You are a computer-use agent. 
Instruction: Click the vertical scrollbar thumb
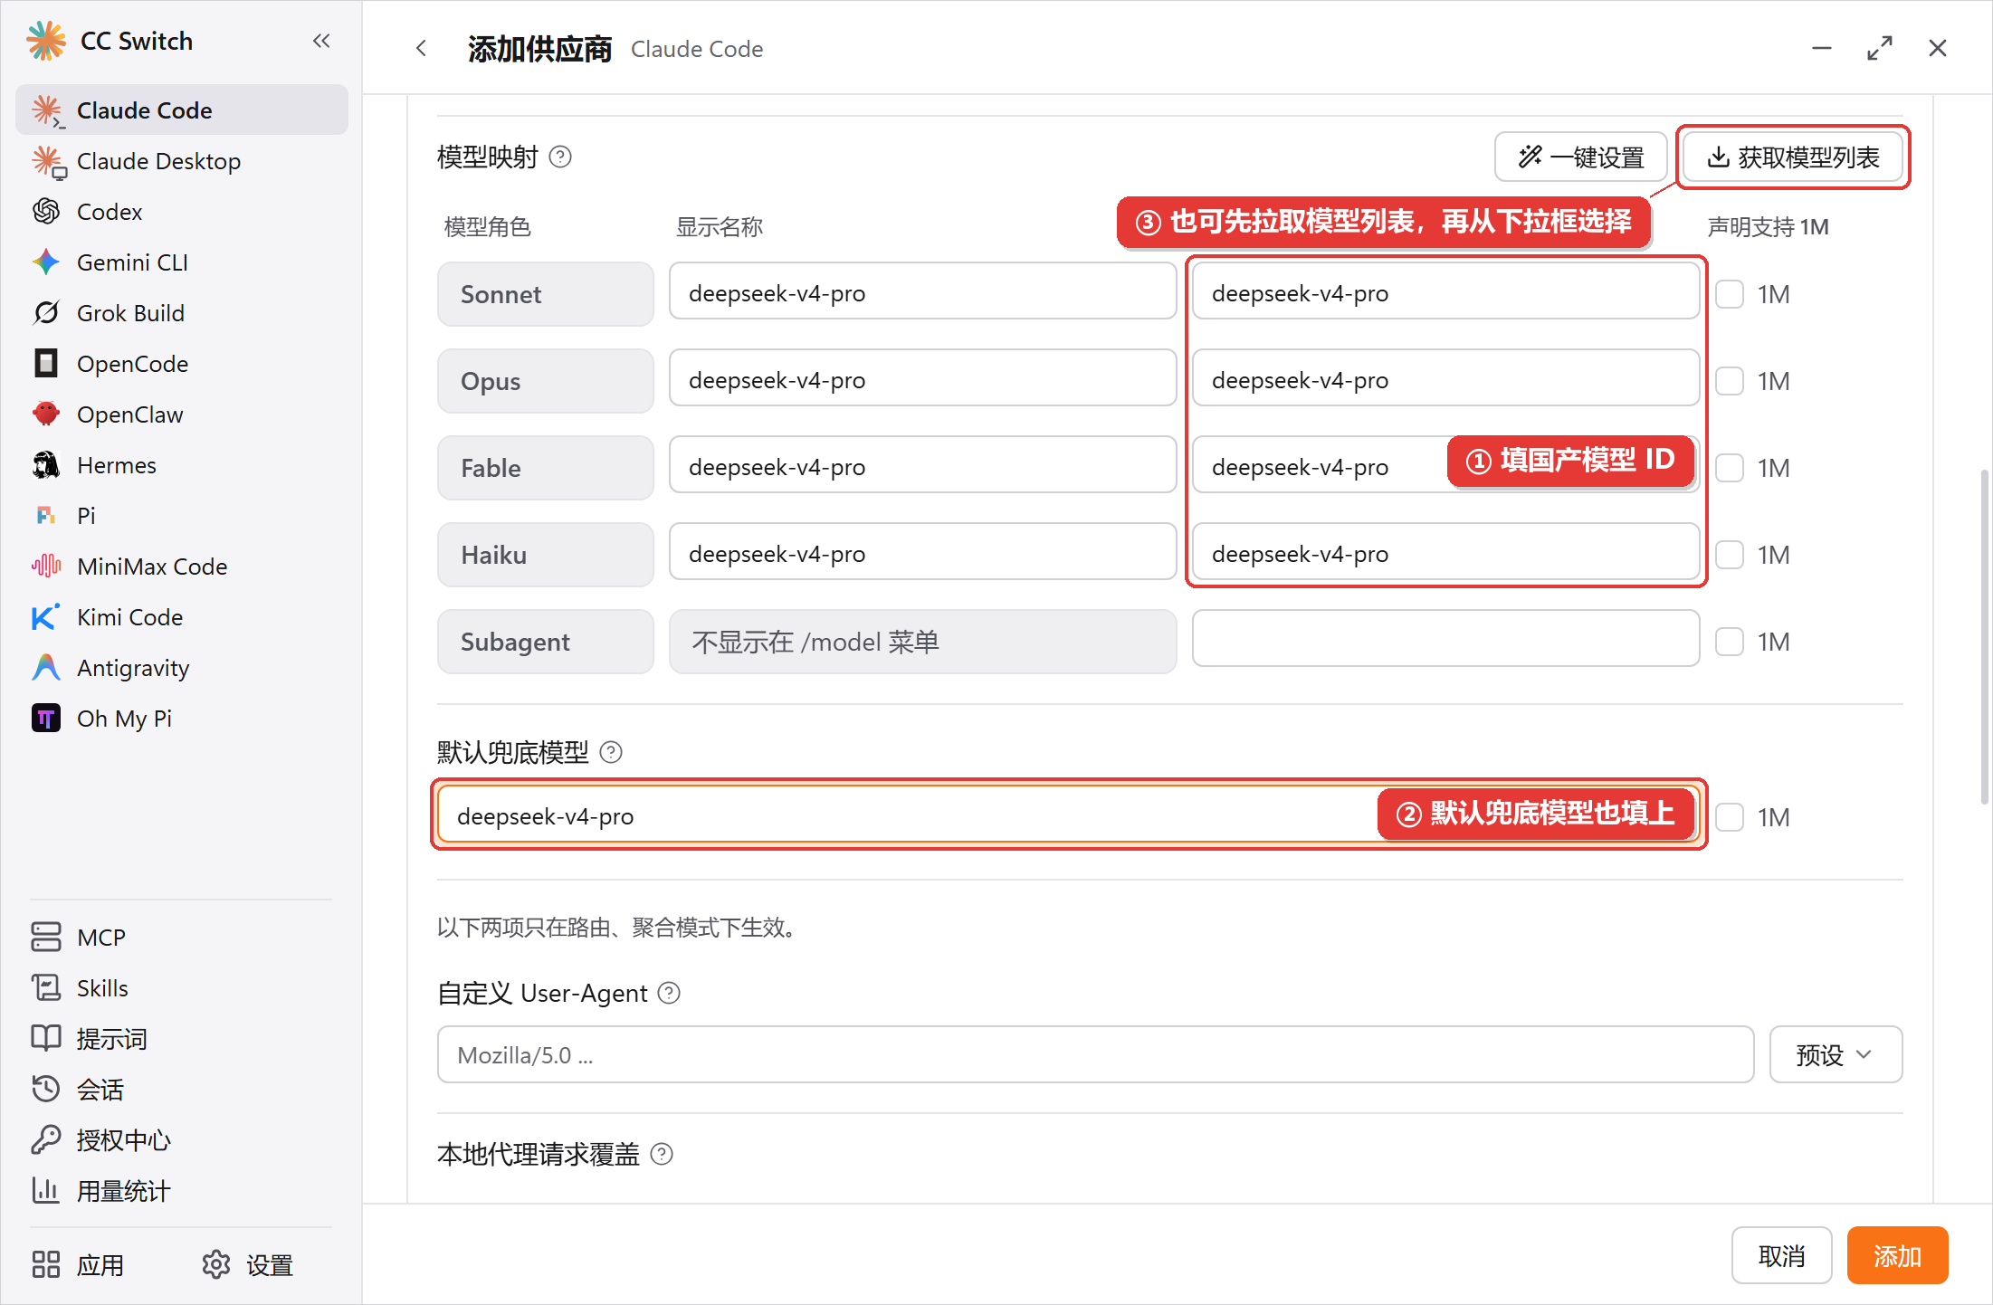(x=1984, y=636)
